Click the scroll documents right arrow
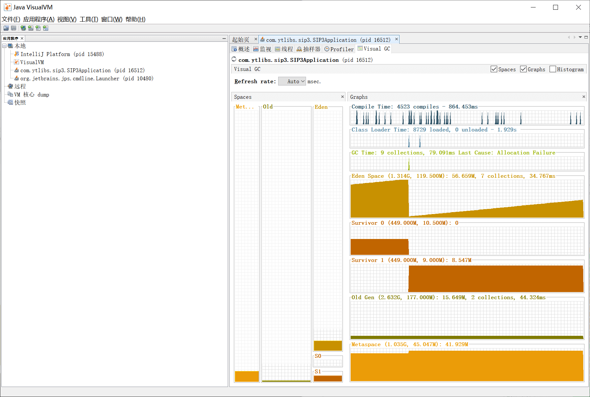 coord(574,37)
